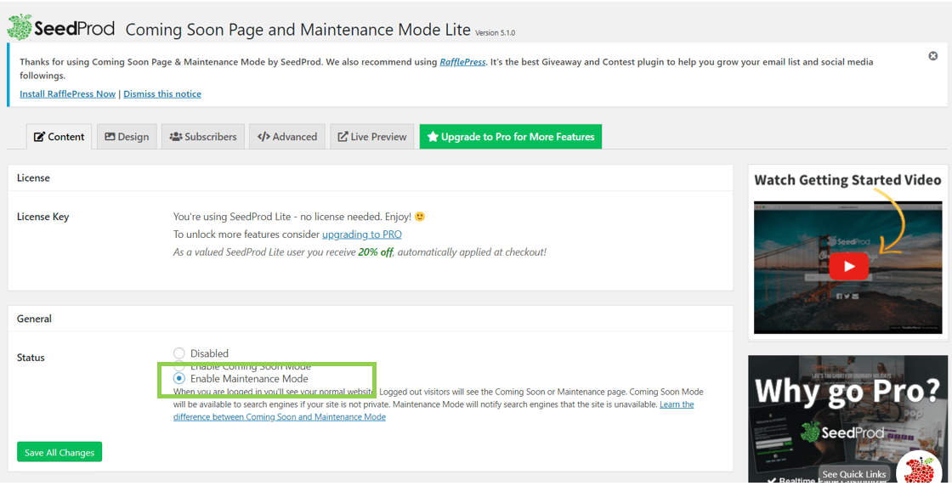Choose Enable Maintenance Mode radio button
This screenshot has height=503, width=952.
pos(179,379)
